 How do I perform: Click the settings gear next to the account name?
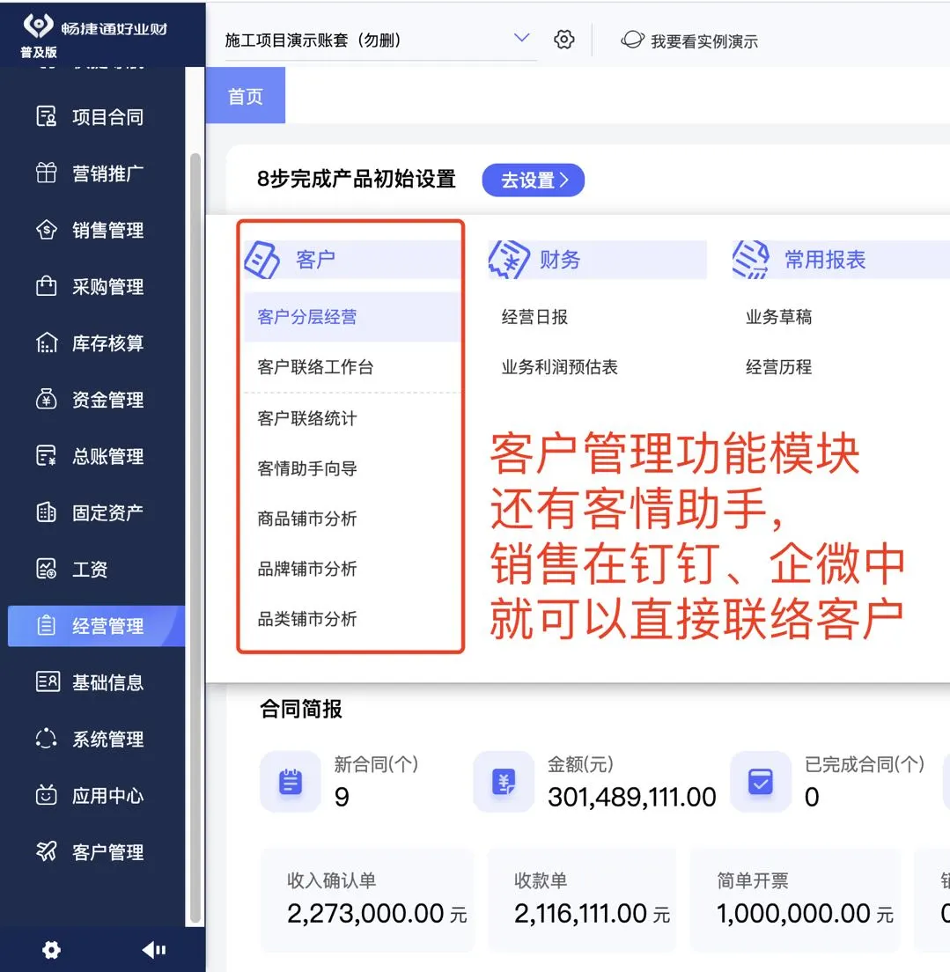pyautogui.click(x=563, y=39)
